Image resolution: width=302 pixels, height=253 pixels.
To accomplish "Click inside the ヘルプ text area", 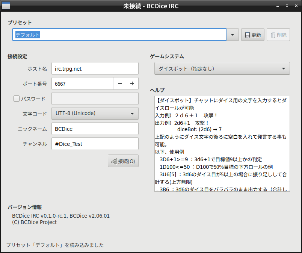I will 222,144.
